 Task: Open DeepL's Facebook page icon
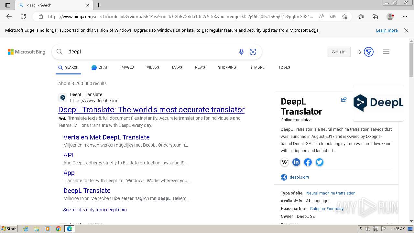308,162
